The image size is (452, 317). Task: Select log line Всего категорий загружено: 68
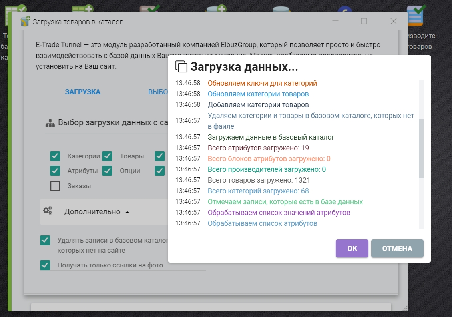pyautogui.click(x=258, y=191)
